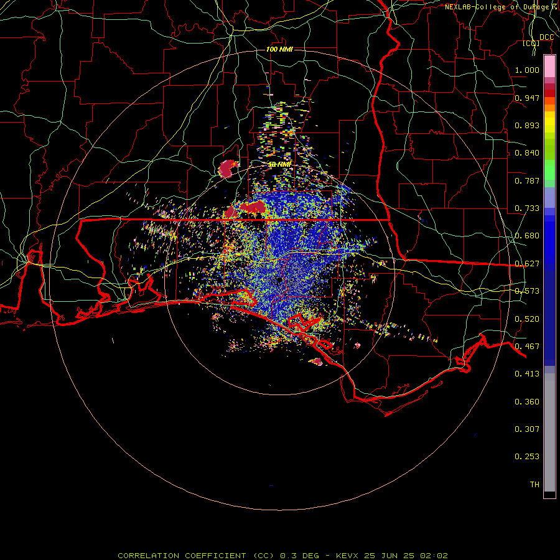The width and height of the screenshot is (560, 560).
Task: Click the 0.413 legend value
Action: [x=527, y=374]
